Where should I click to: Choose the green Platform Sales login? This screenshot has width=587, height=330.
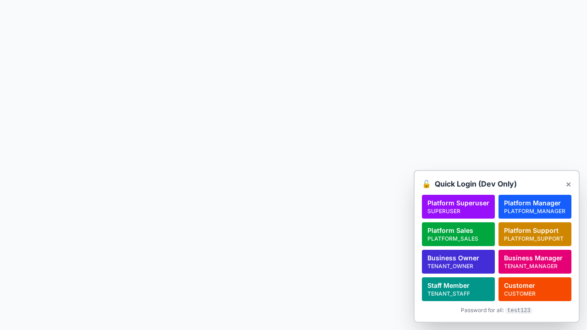coord(458,234)
